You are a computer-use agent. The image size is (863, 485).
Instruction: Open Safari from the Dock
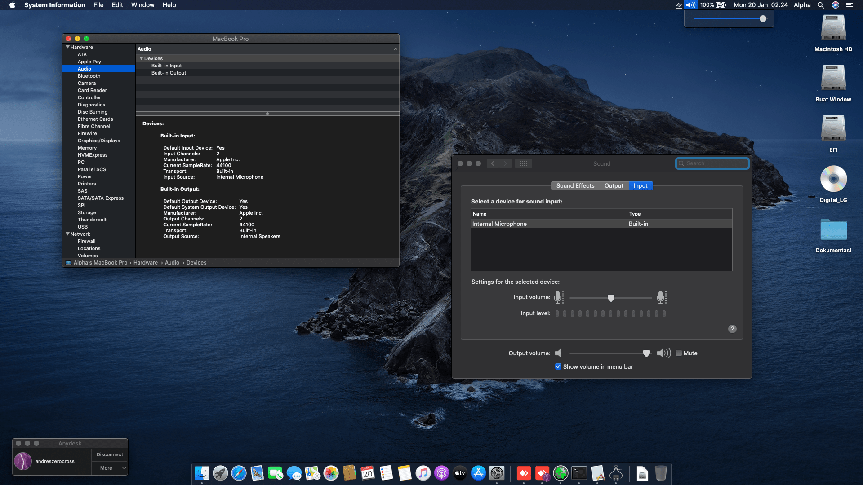[x=239, y=473]
